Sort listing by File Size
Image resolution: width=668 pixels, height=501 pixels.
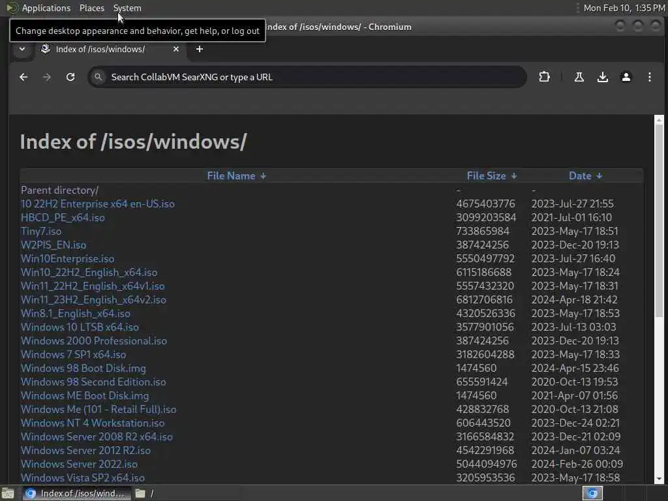point(486,176)
